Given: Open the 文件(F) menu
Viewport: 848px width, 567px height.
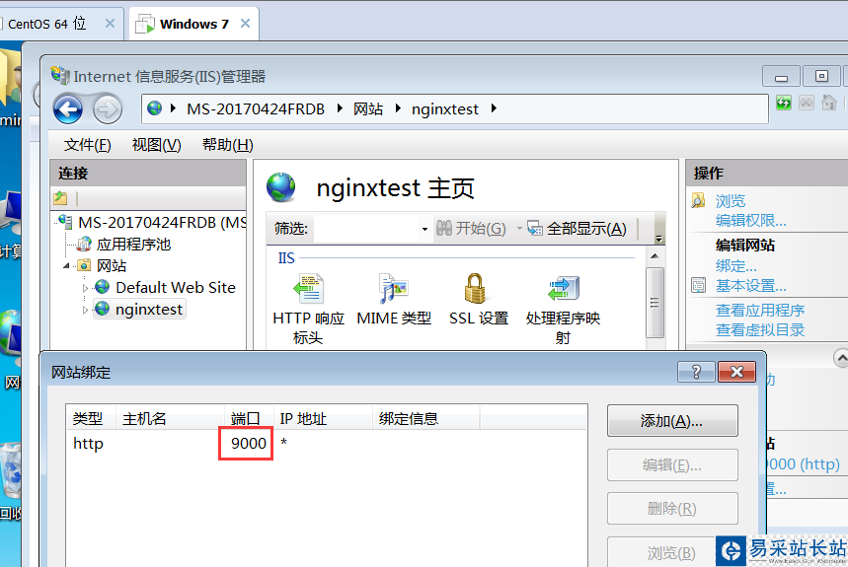Looking at the screenshot, I should 87,145.
